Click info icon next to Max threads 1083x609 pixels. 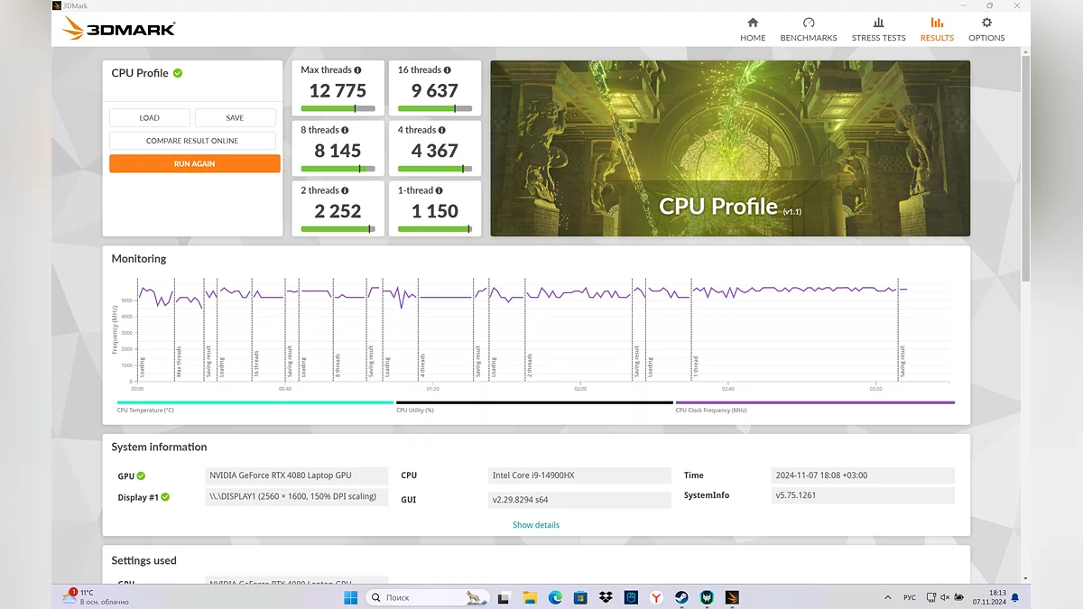[357, 70]
